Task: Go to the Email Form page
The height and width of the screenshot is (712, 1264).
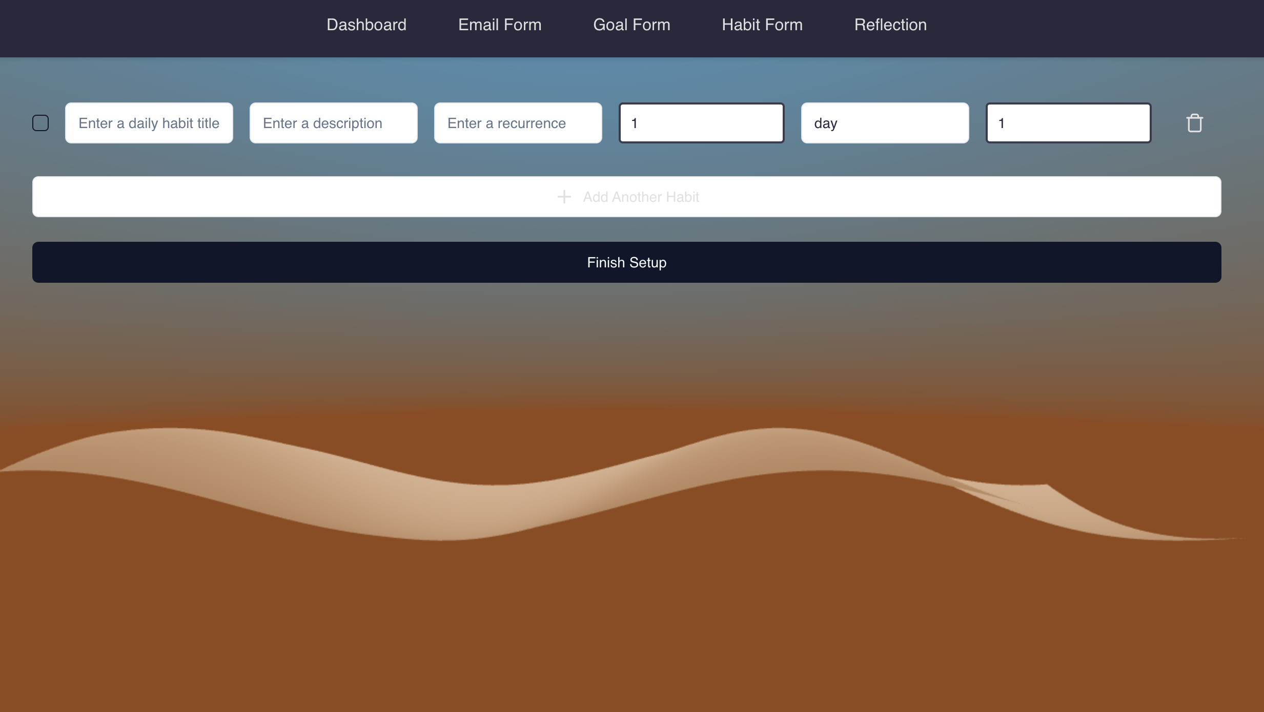Action: tap(500, 25)
